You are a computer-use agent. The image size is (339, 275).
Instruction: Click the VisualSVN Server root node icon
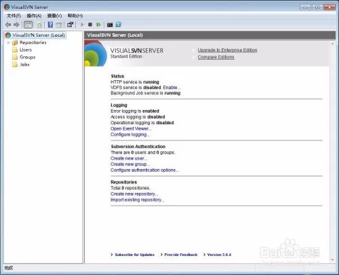[8, 35]
